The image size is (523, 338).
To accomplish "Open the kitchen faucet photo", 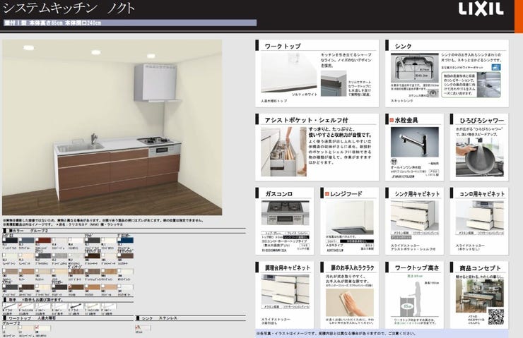I will [x=414, y=142].
